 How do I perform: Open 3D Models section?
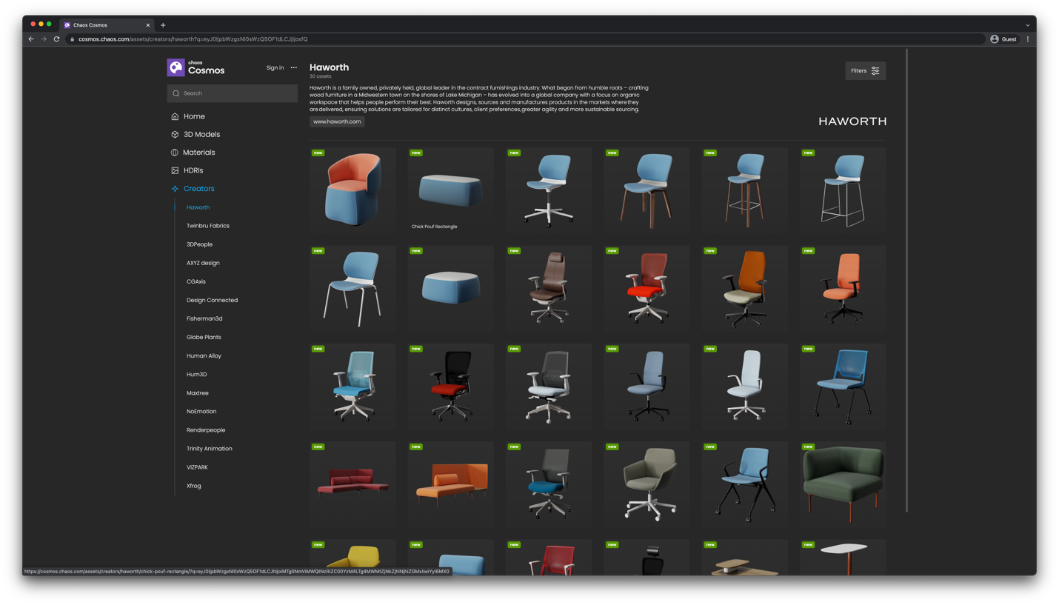pos(201,135)
